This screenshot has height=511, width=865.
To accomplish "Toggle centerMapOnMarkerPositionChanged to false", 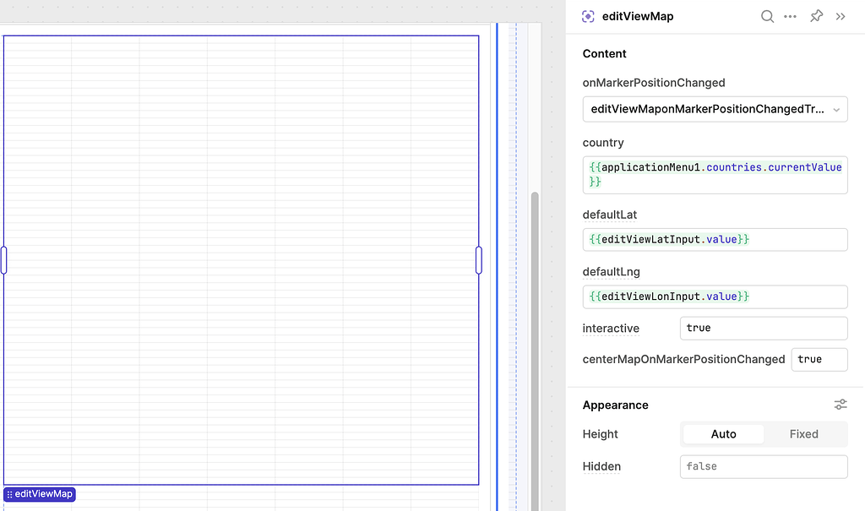I will 819,359.
